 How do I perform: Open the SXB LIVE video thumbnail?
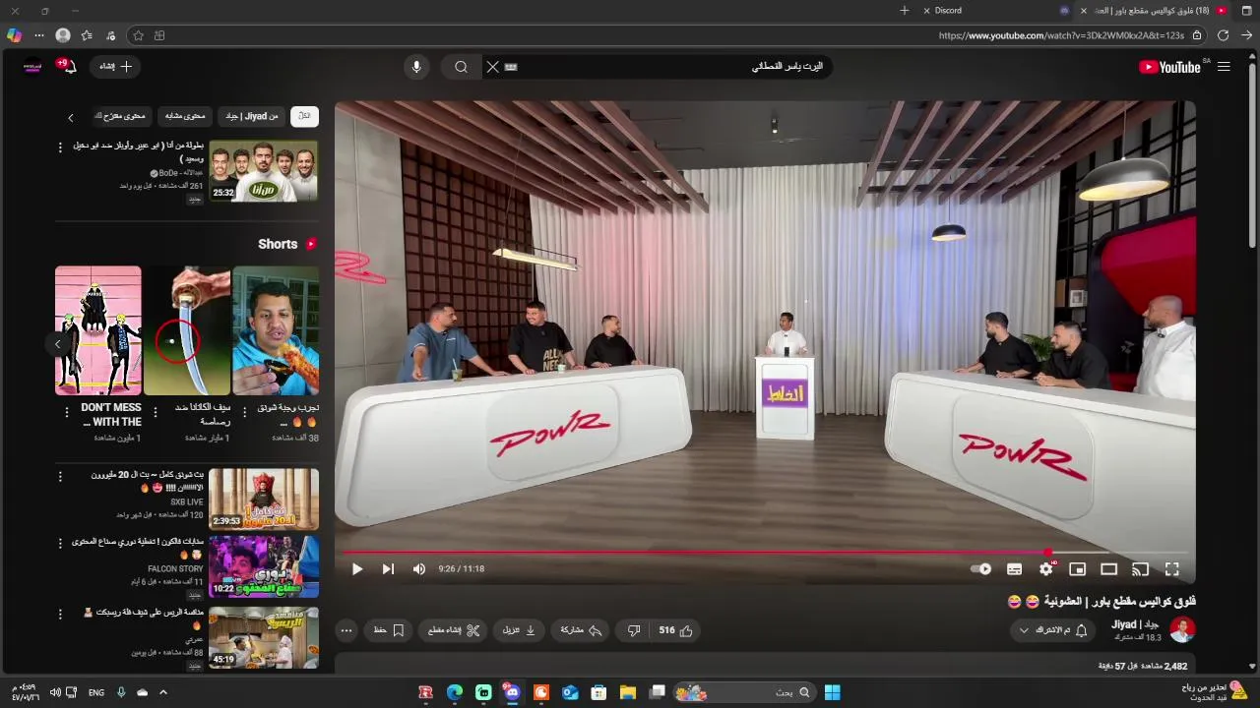[x=264, y=499]
